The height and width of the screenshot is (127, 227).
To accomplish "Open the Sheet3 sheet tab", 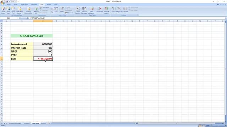I will (43, 123).
